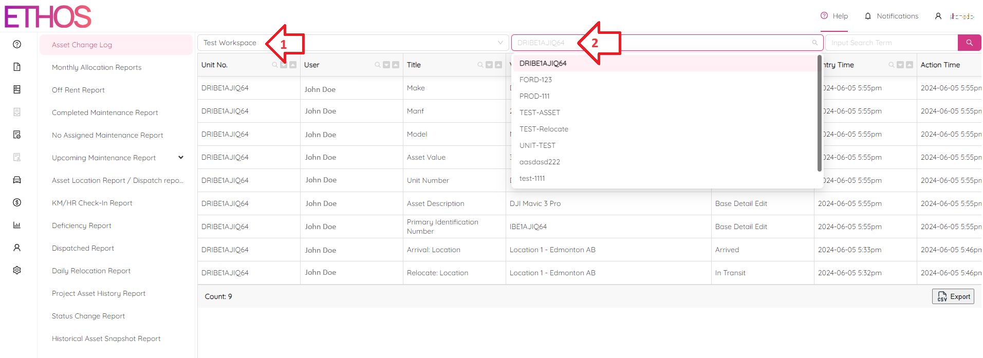Sort Entry Time column descending
The image size is (983, 358).
click(x=900, y=65)
